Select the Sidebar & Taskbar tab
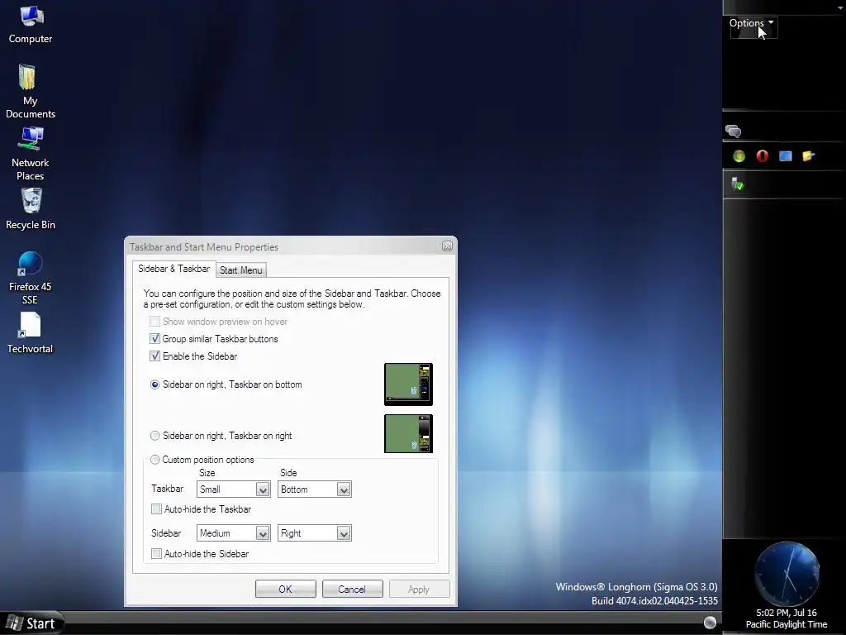 (173, 269)
